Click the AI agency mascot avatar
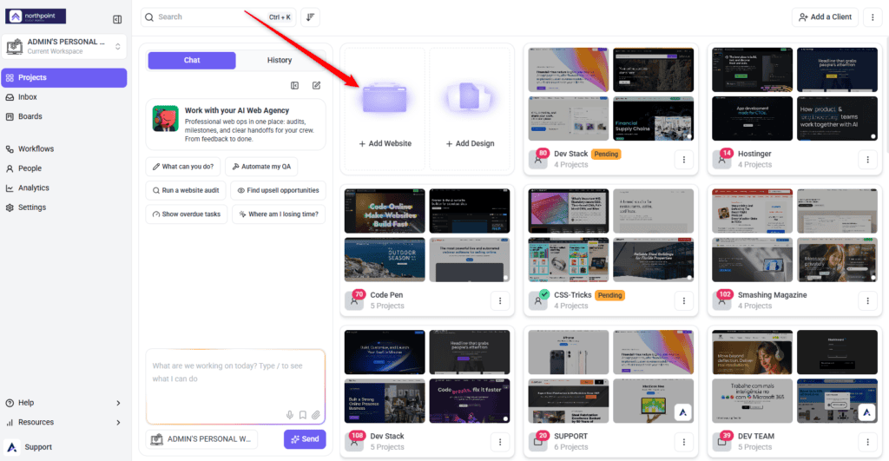Screen dimensions: 889x461 point(166,119)
